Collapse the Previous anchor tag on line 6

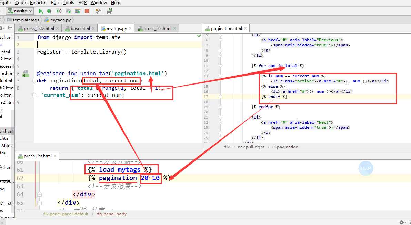220,40
